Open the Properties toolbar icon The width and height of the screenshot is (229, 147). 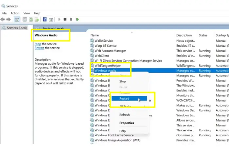tap(25, 19)
